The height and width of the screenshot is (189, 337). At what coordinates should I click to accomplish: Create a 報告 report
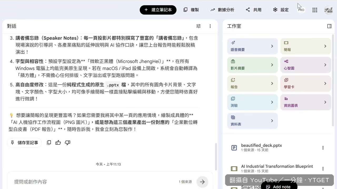coord(252,83)
